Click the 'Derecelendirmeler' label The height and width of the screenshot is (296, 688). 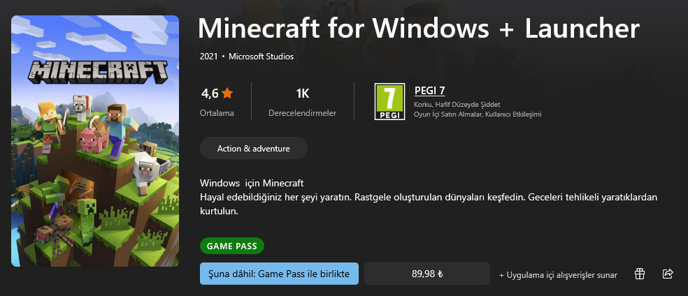pyautogui.click(x=303, y=112)
